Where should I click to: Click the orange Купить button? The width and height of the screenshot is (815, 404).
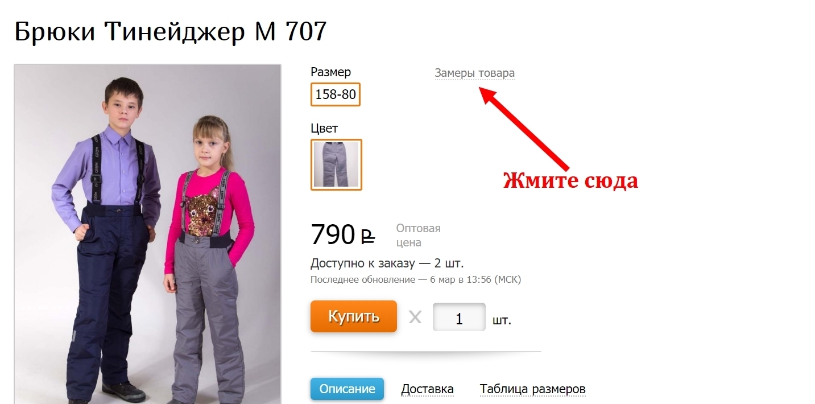353,316
